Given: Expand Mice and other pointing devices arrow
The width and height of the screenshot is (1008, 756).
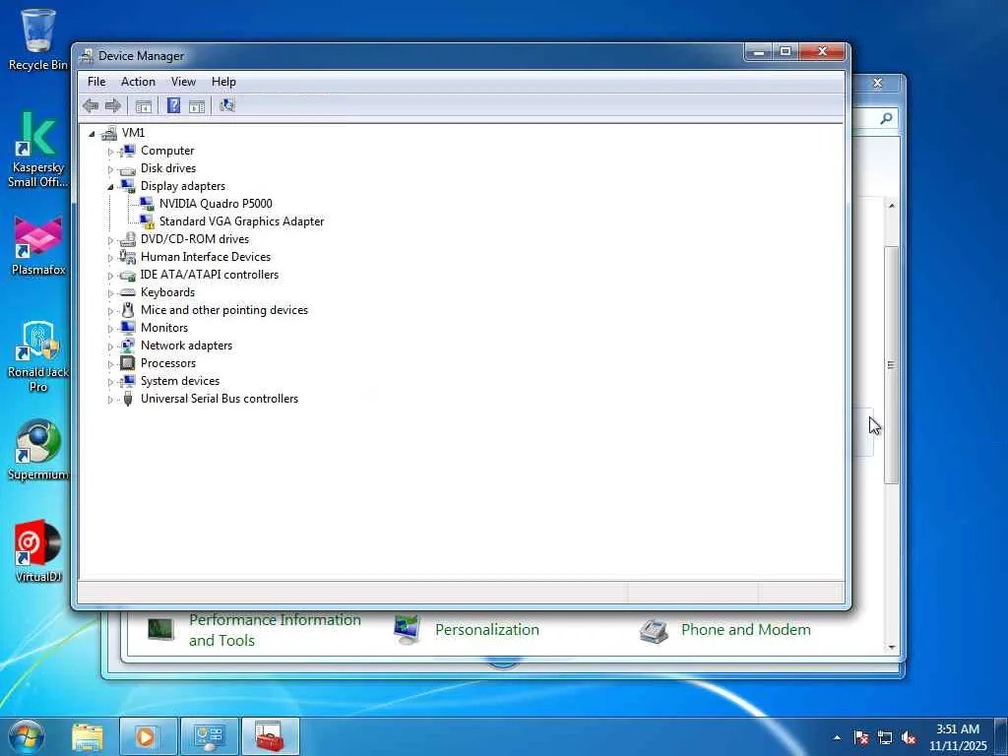Looking at the screenshot, I should tap(110, 311).
